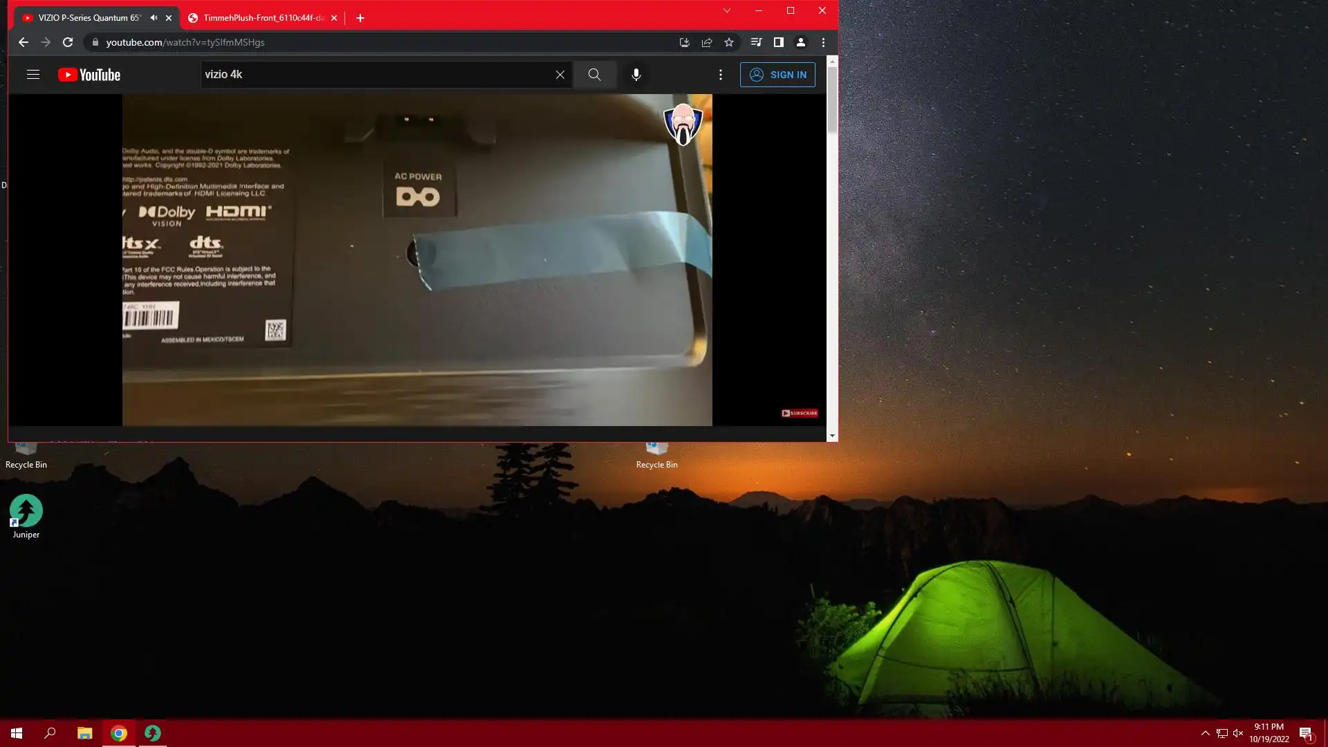
Task: Click the YouTube search magnifier button
Action: tap(594, 75)
